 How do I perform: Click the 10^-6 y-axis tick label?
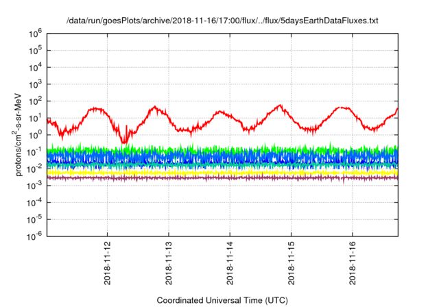(35, 236)
